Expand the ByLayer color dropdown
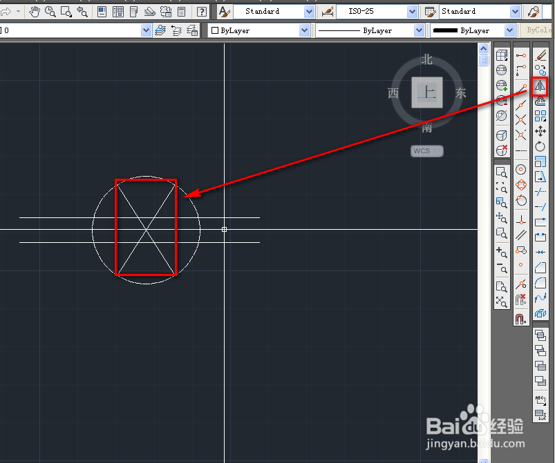The image size is (555, 463). (x=304, y=30)
